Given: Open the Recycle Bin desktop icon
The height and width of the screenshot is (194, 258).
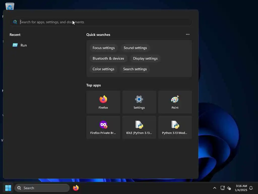Looking at the screenshot, I should tap(10, 6).
